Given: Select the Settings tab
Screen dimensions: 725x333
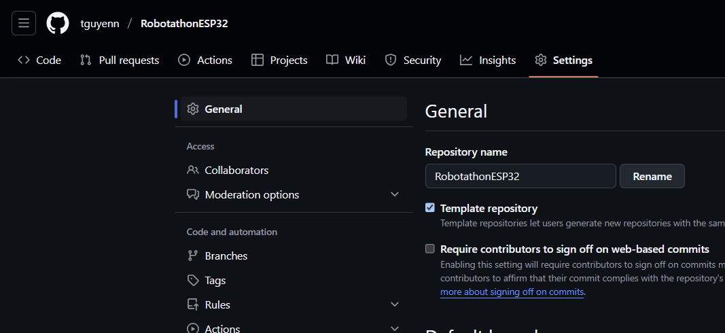Looking at the screenshot, I should pyautogui.click(x=564, y=60).
